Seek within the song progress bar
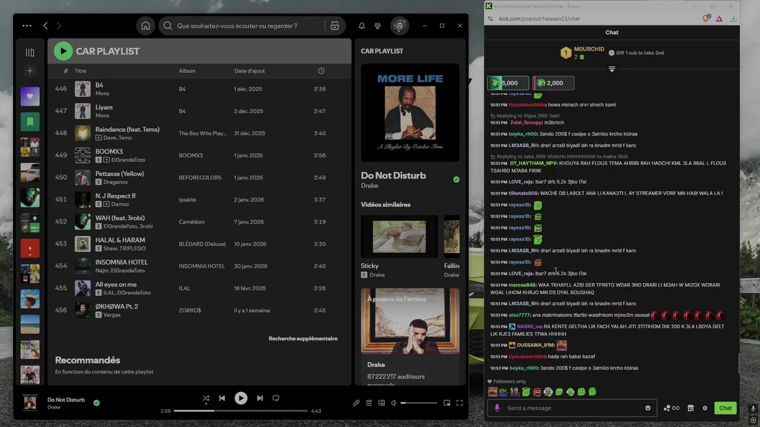Screen dimensions: 760x427 coord(240,411)
